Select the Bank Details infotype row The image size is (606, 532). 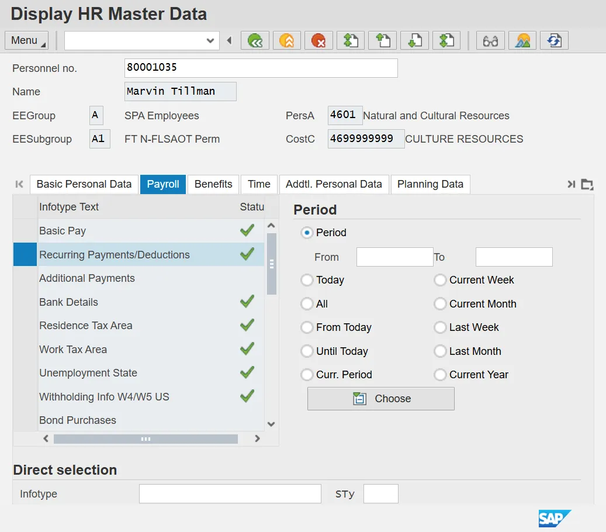pos(68,302)
